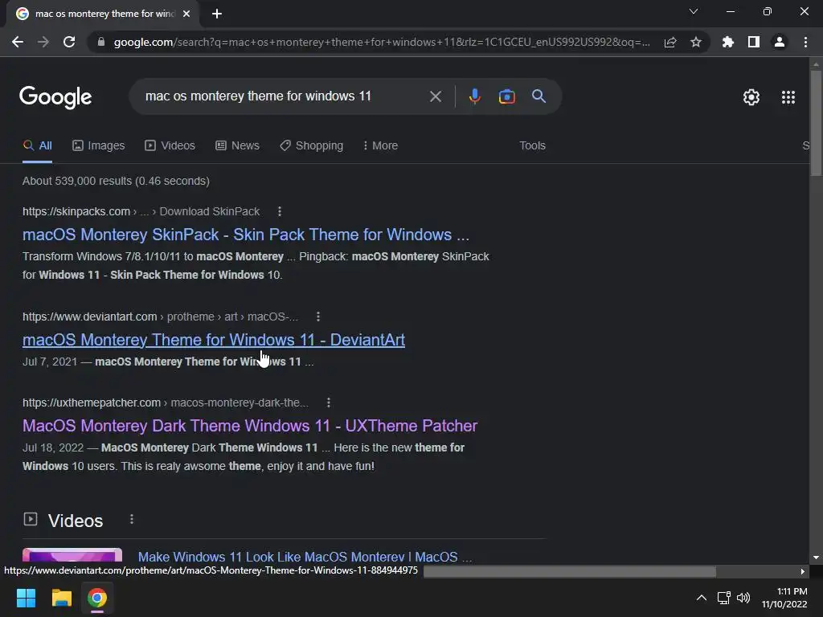Switch to the News tab
Screen dimensions: 823x617
(237, 146)
